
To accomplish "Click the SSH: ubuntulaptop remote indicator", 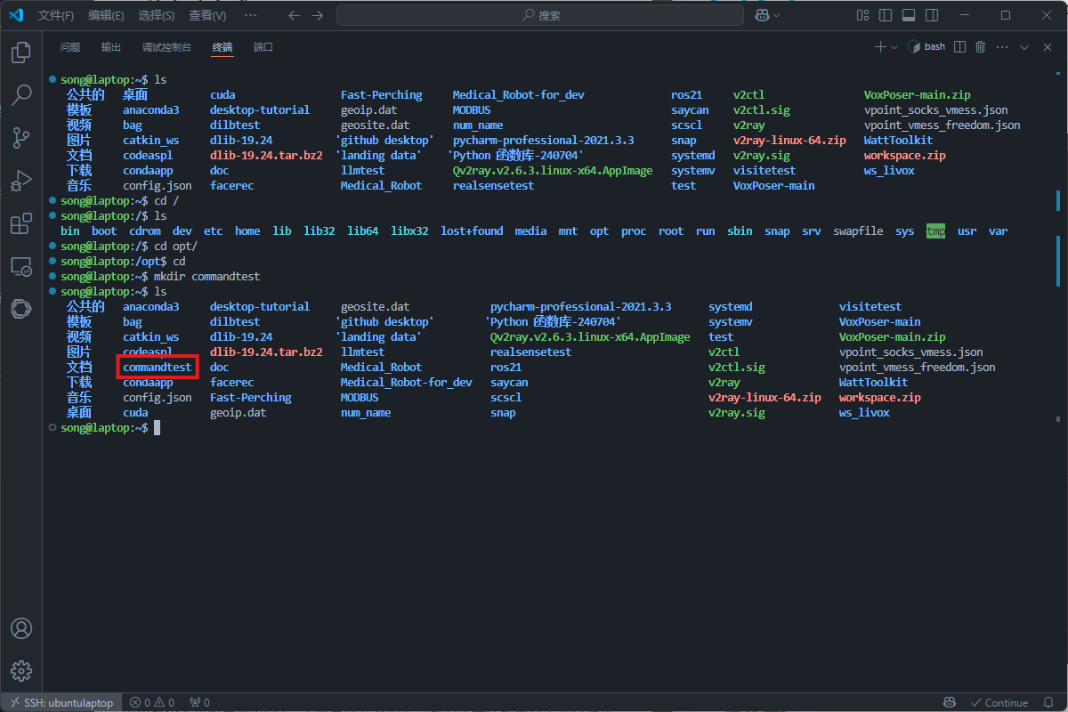I will (61, 702).
